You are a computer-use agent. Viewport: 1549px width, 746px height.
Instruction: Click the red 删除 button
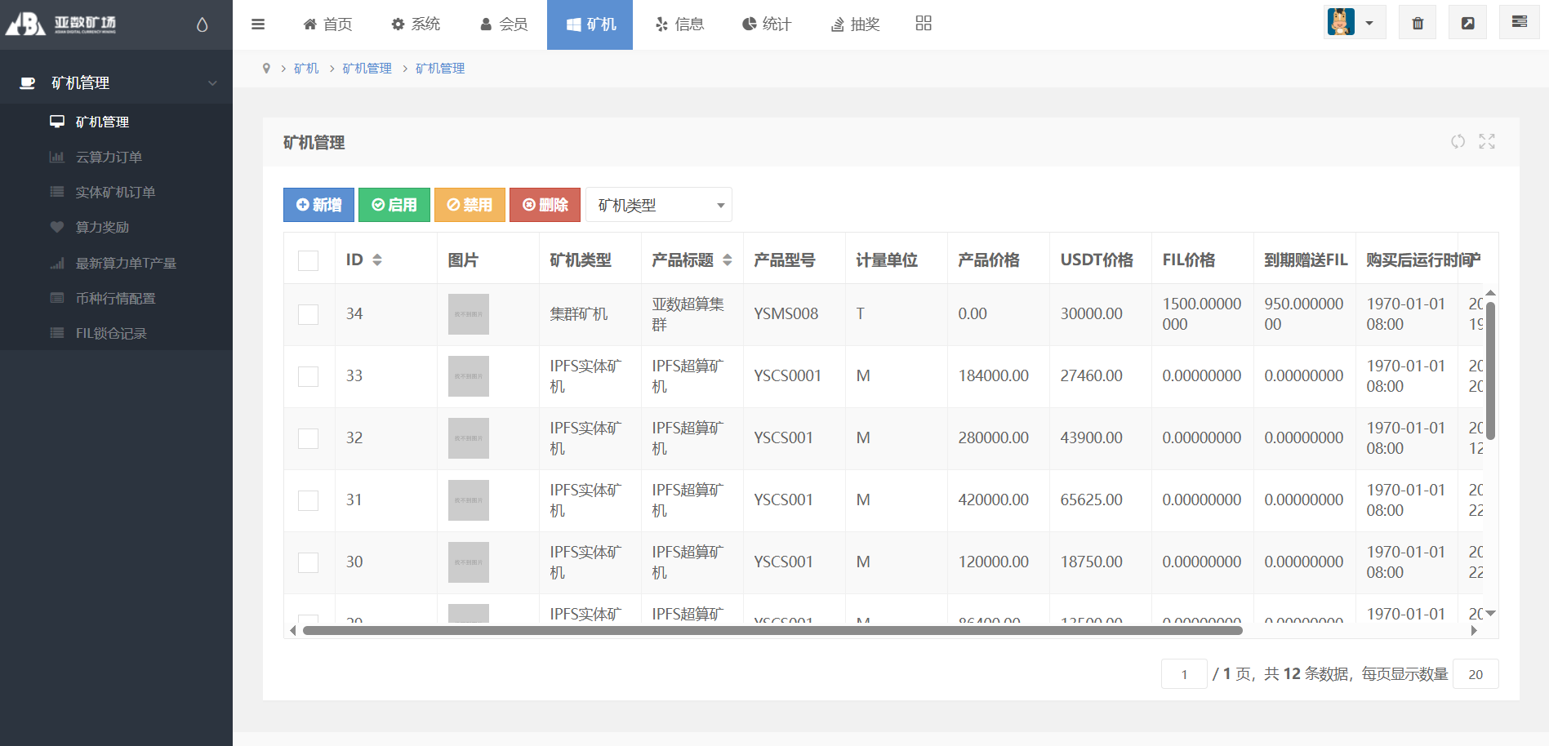coord(545,205)
